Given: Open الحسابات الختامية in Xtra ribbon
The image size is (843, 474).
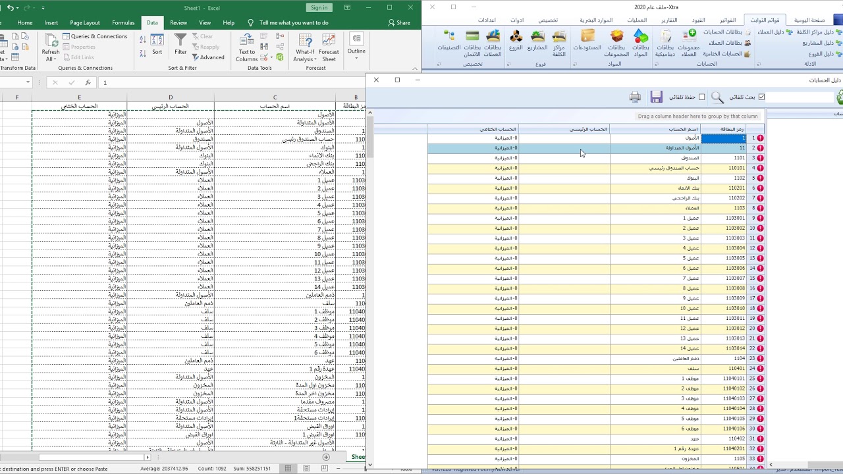Looking at the screenshot, I should click(x=726, y=54).
